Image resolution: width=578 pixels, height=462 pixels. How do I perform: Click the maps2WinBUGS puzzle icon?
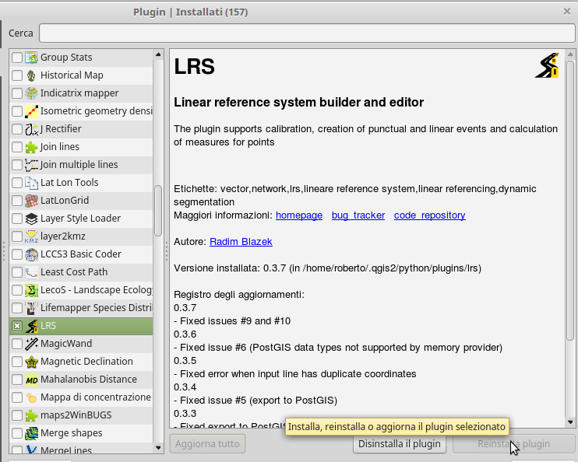tap(31, 415)
